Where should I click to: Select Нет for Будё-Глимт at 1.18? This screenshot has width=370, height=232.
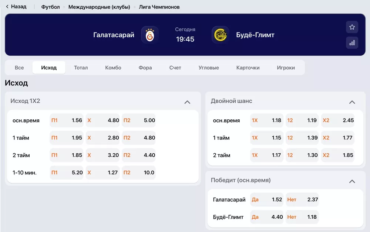tap(302, 217)
